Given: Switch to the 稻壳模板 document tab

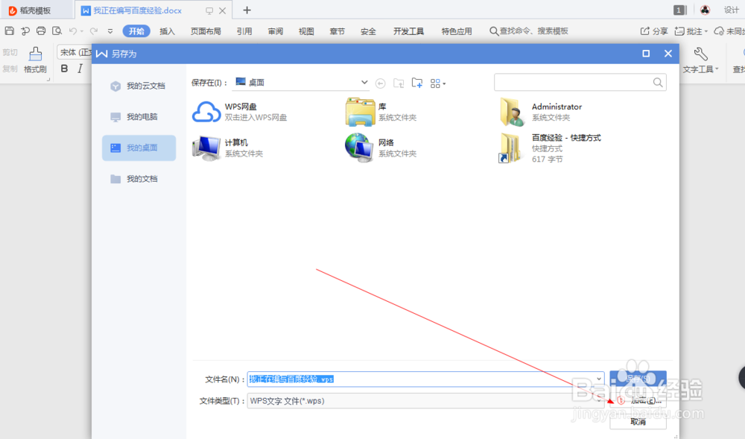Looking at the screenshot, I should tap(36, 10).
